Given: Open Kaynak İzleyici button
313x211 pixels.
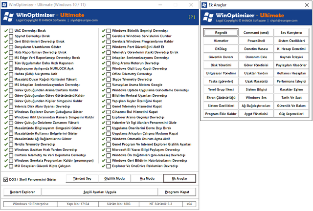Looking at the screenshot, I should tap(291, 57).
